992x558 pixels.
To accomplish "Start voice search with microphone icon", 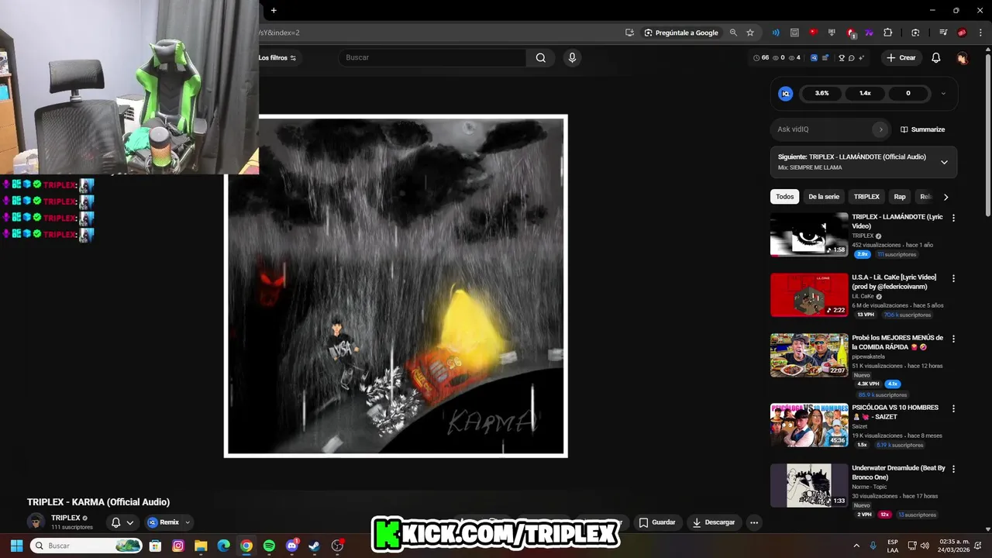I will point(572,57).
